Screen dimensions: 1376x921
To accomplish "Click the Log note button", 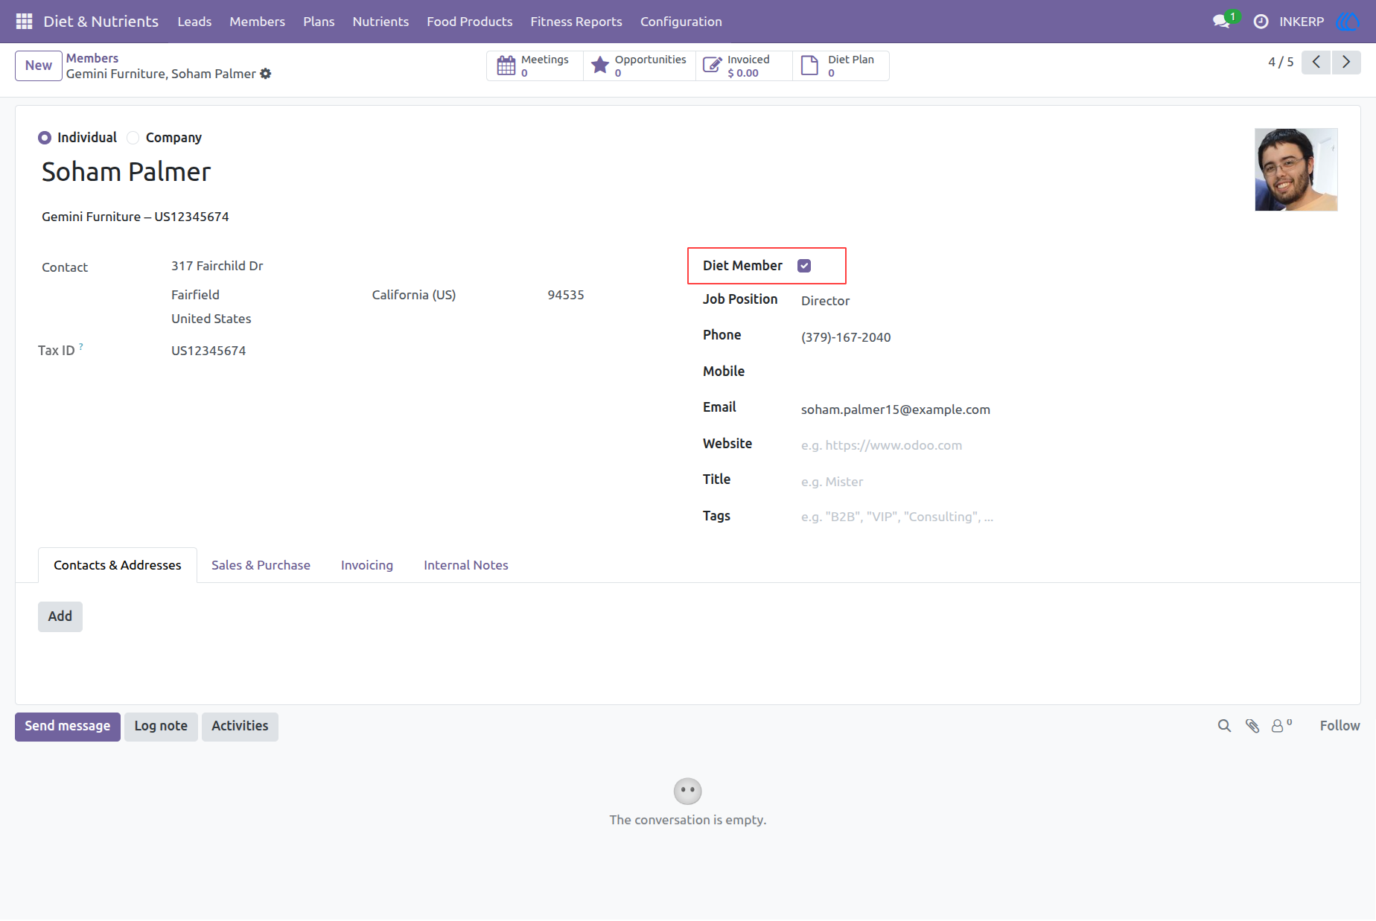I will click(161, 726).
